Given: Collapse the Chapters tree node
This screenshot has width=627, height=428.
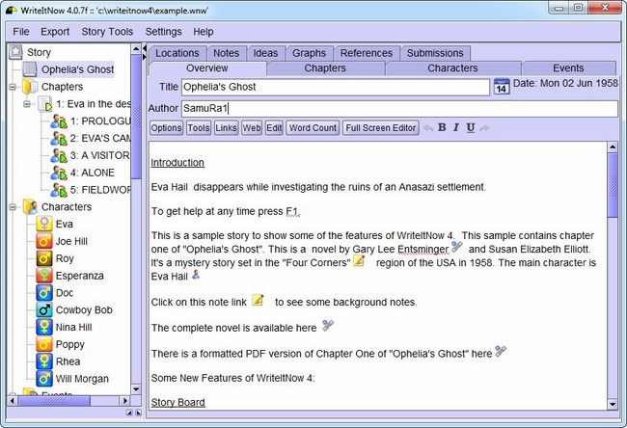Looking at the screenshot, I should point(13,87).
